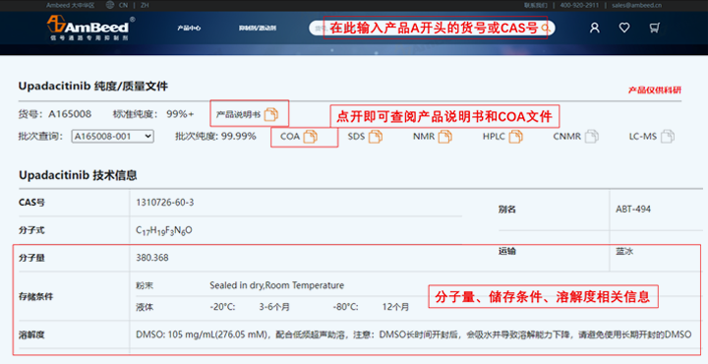This screenshot has height=364, width=708.
Task: Select the Upadacitinib 技术信息 heading
Action: 78,175
